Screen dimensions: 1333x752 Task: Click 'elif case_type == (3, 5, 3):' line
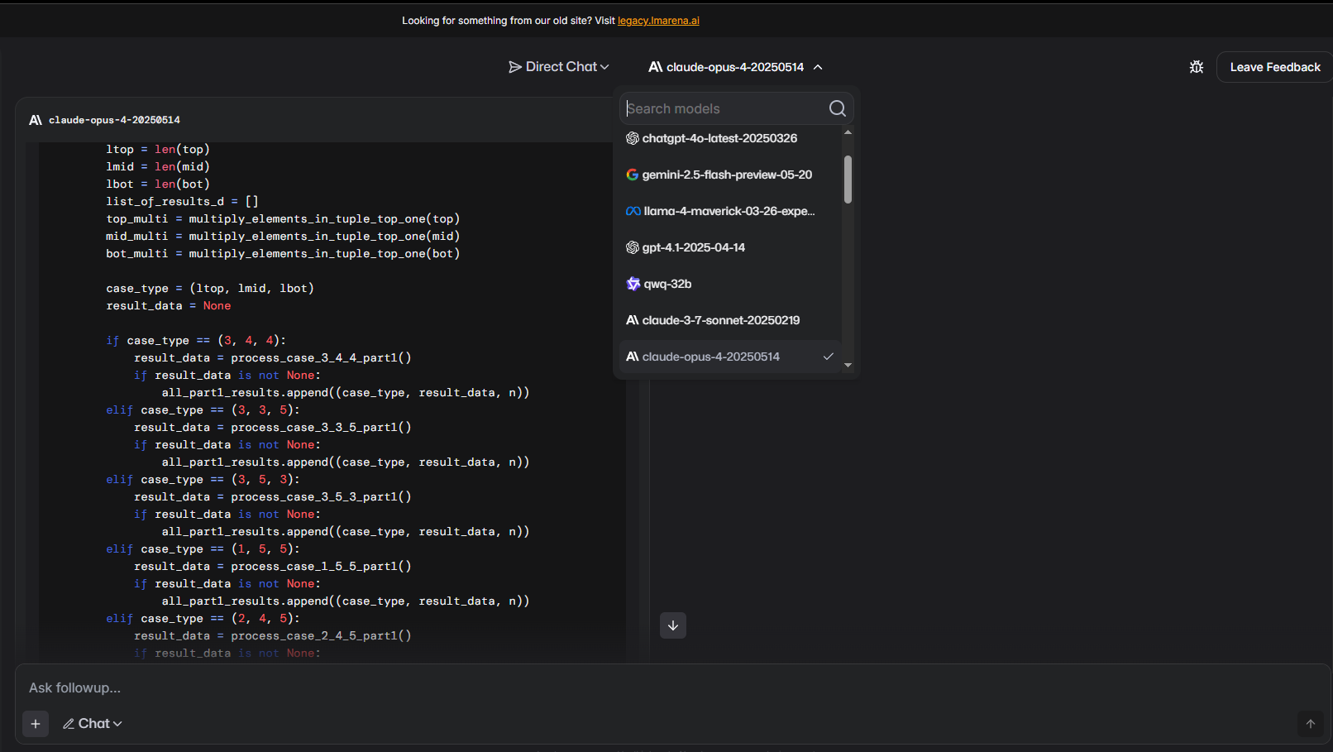pyautogui.click(x=203, y=480)
